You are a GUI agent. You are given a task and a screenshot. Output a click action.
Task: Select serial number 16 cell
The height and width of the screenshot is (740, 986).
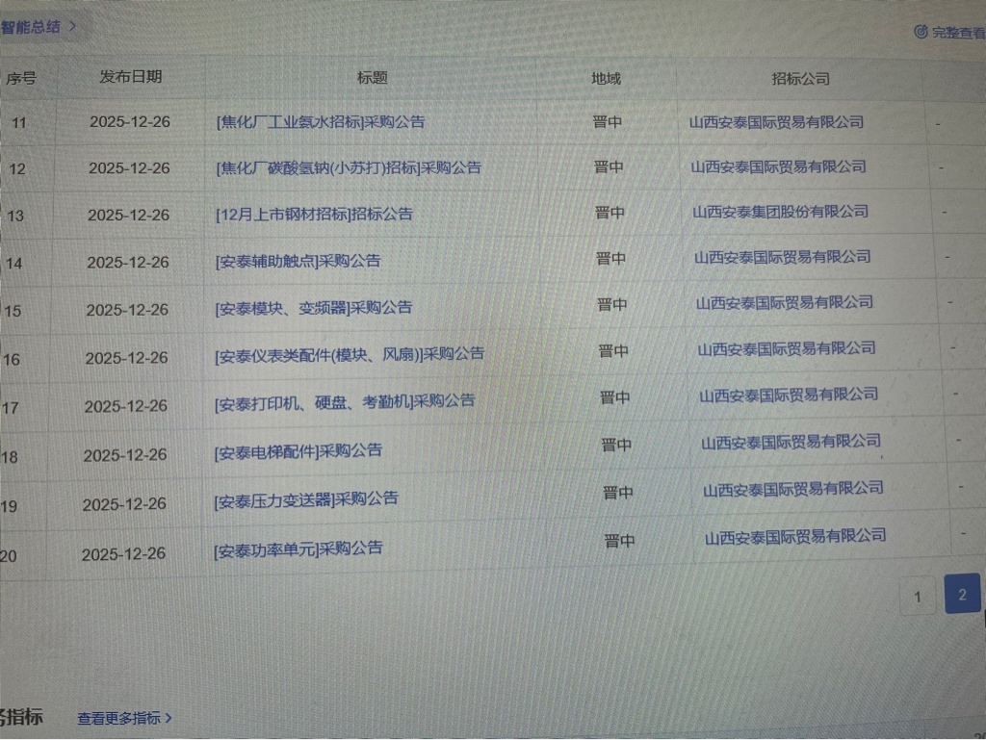(11, 359)
